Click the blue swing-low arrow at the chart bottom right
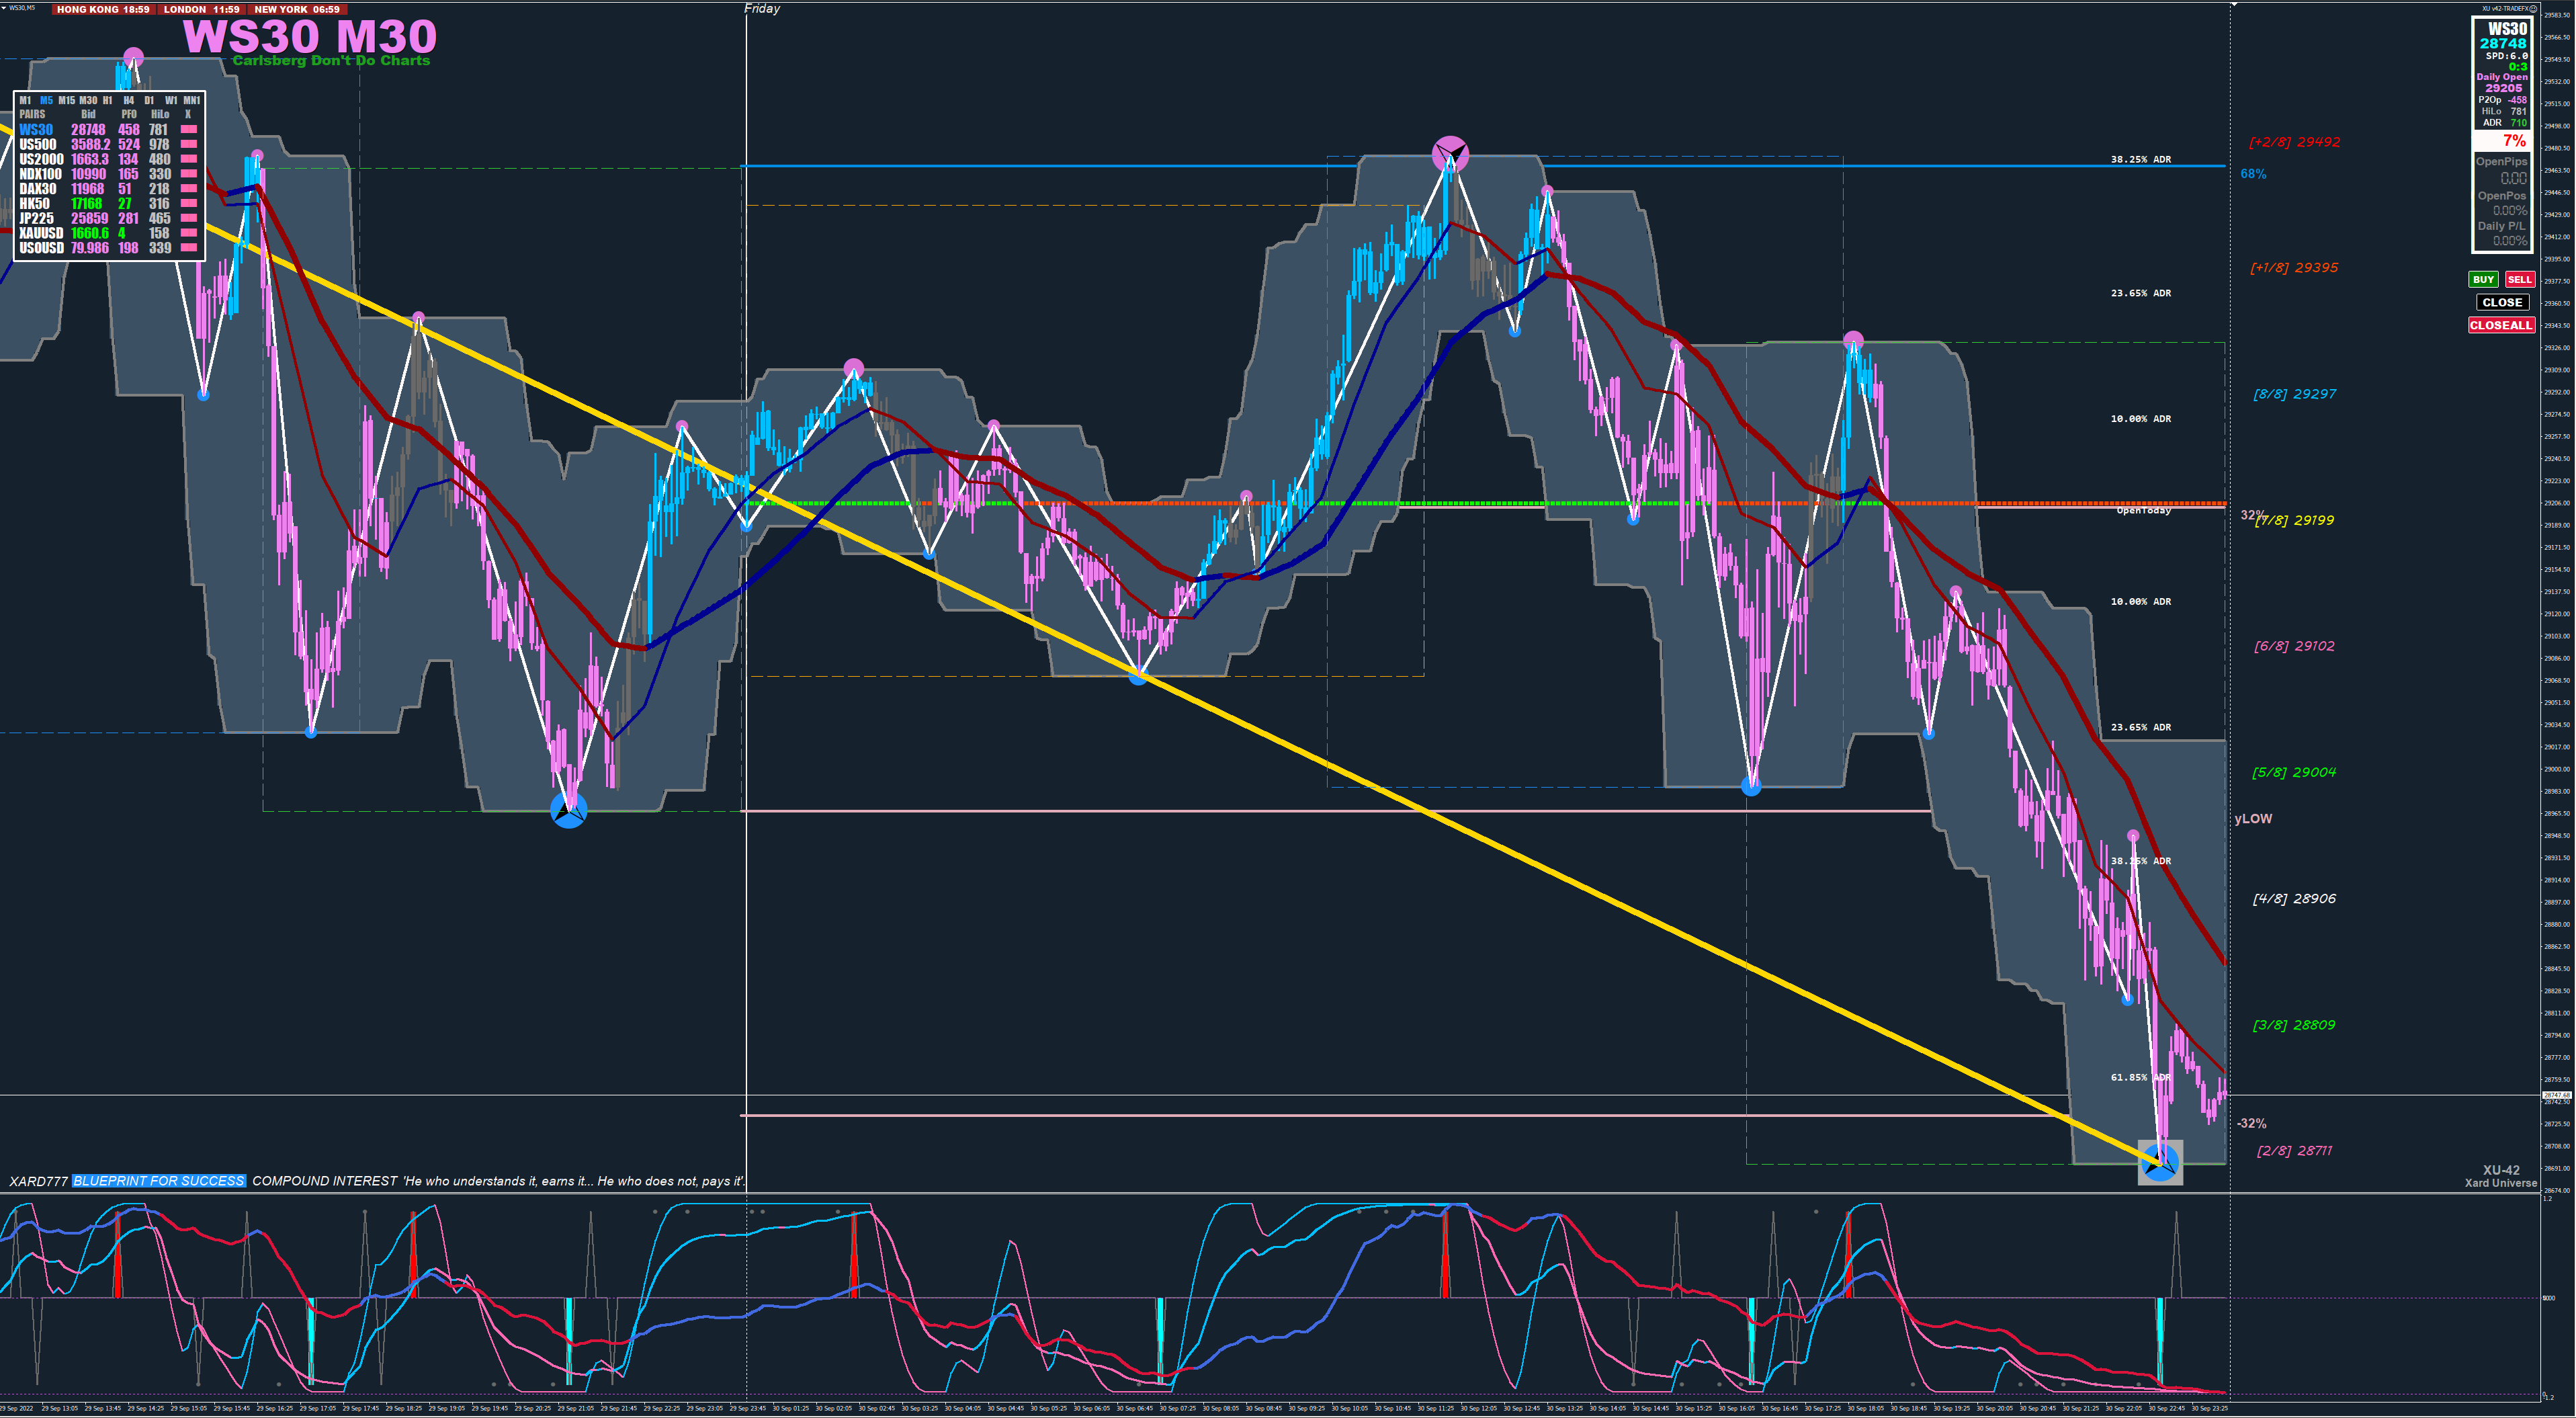 (2160, 1162)
